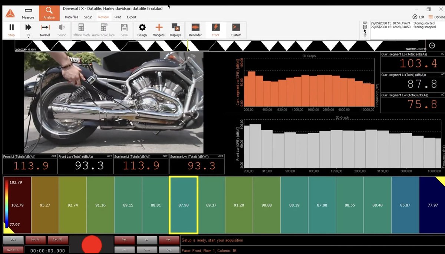The height and width of the screenshot is (254, 445).
Task: Click the big red record indicator
Action: coord(91,245)
